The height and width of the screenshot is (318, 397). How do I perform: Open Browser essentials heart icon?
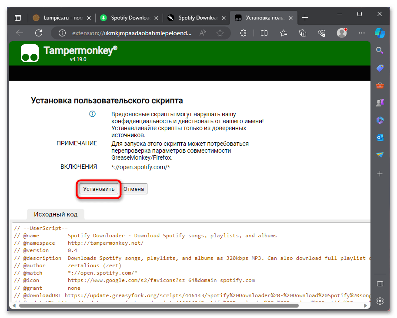pyautogui.click(x=322, y=33)
